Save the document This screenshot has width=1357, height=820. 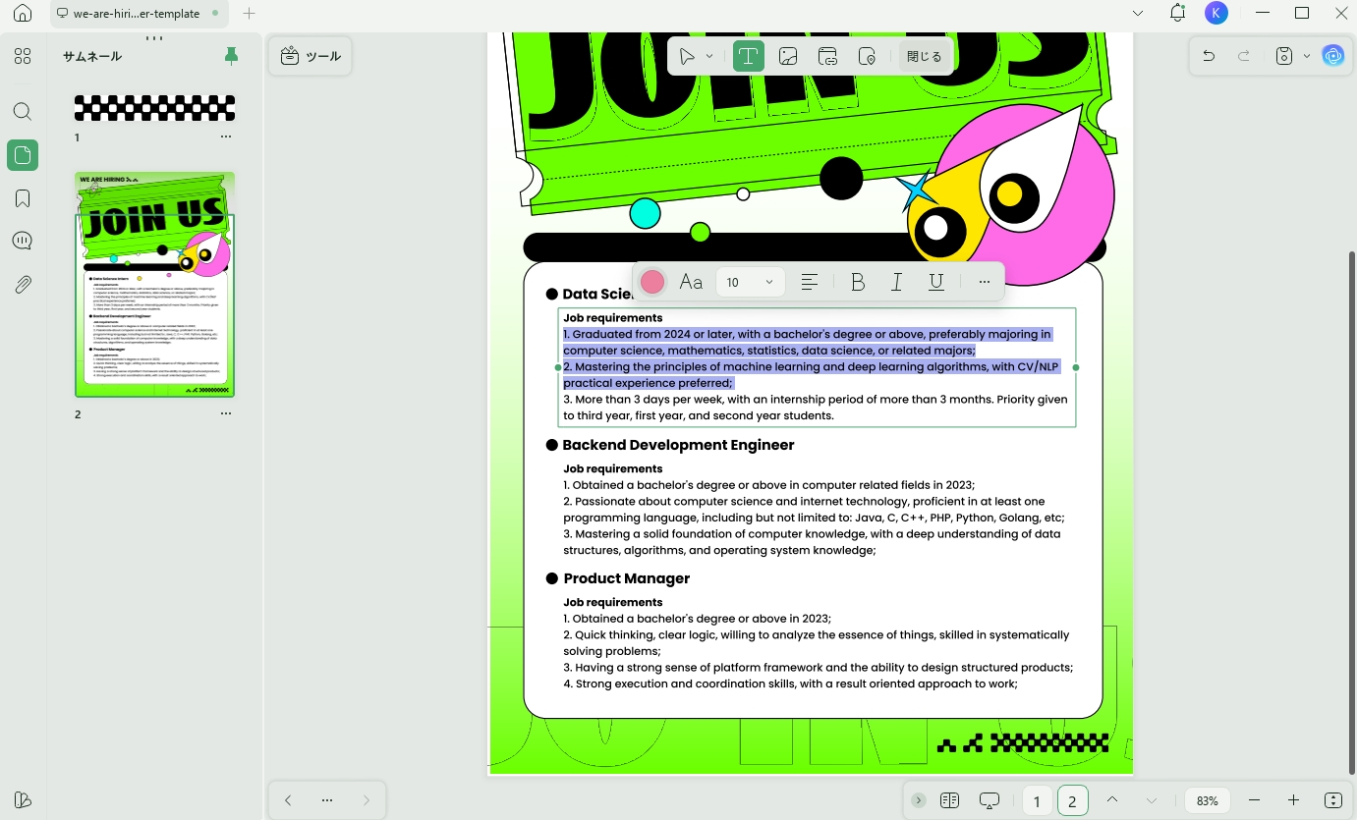click(x=1283, y=56)
